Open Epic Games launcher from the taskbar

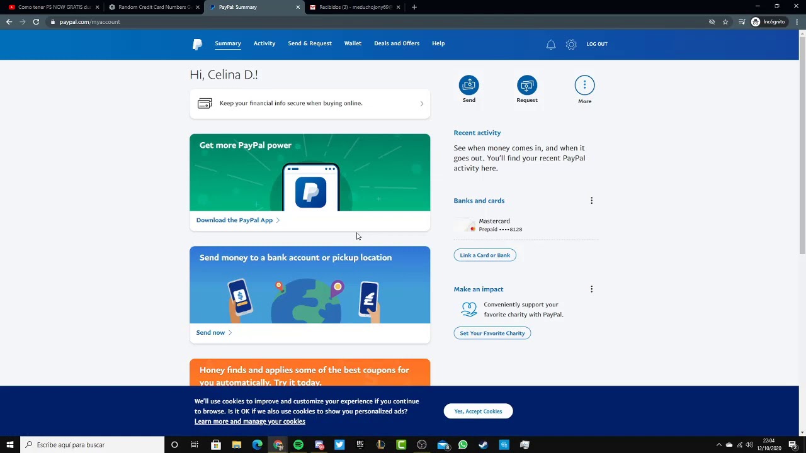pyautogui.click(x=360, y=445)
